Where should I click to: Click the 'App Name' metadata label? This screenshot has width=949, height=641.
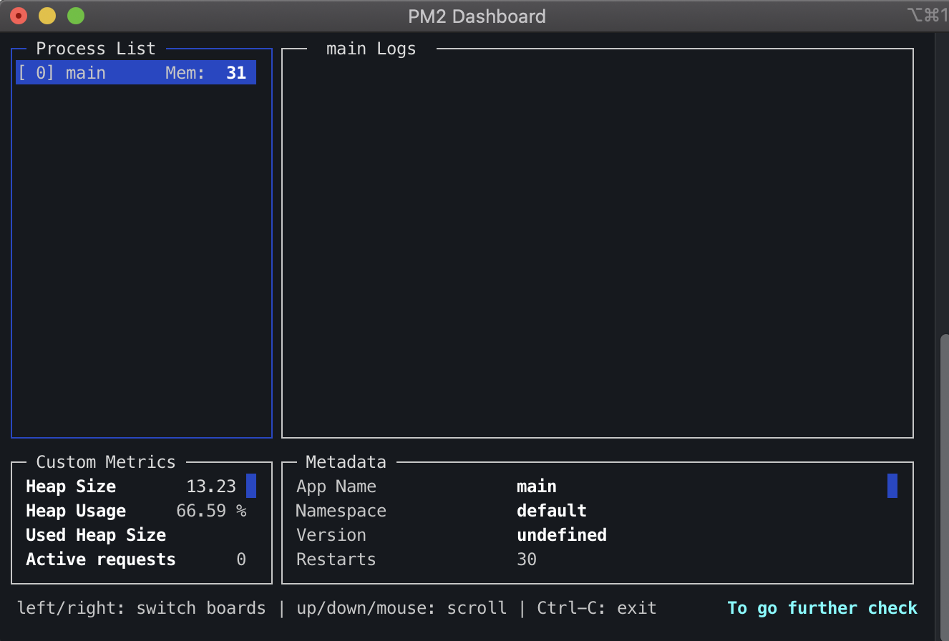[x=336, y=486]
